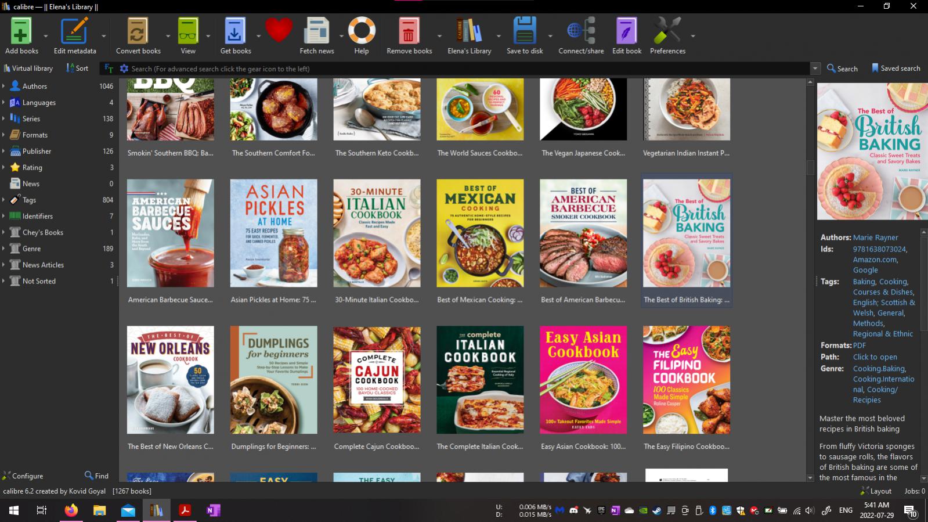
Task: Open the search history dropdown arrow
Action: click(815, 69)
